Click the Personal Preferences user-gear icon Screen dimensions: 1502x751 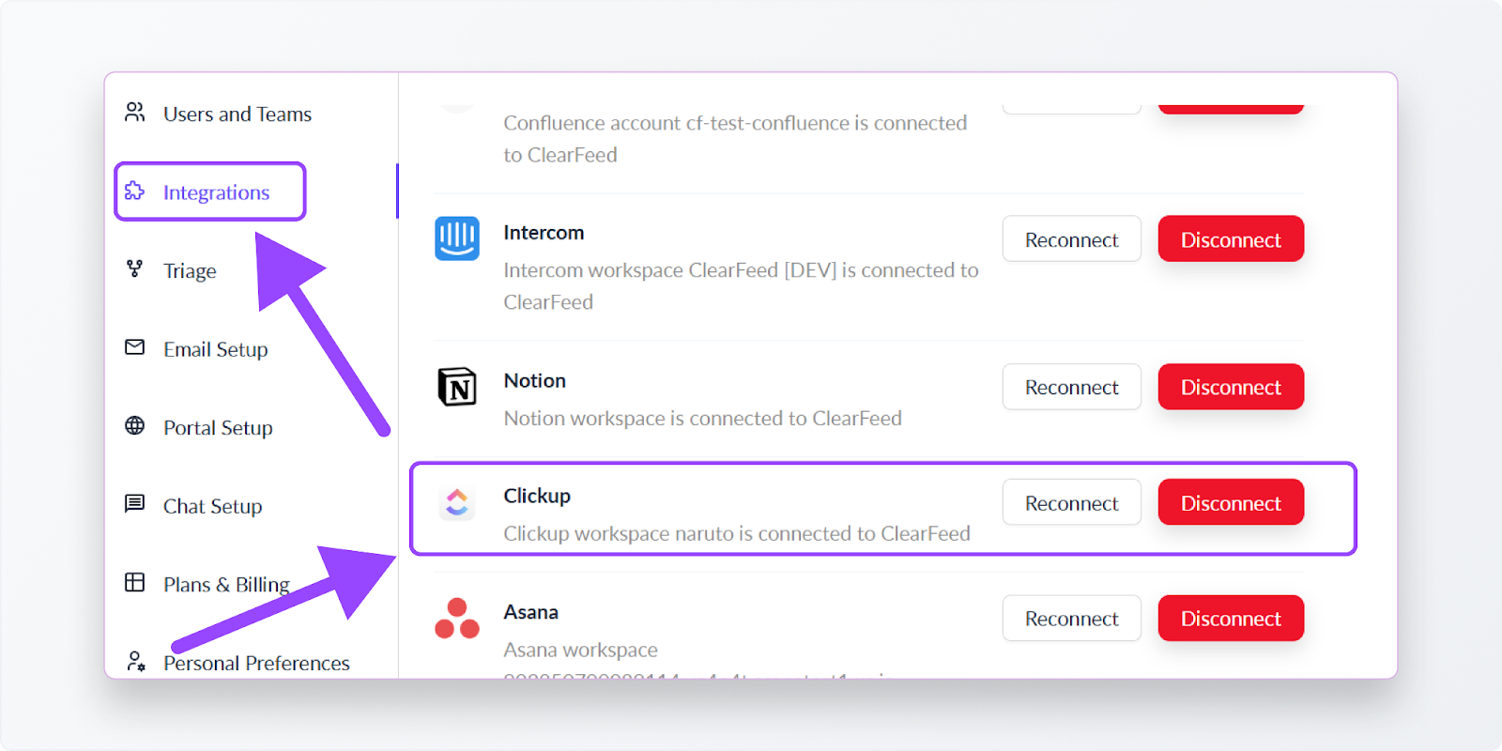[x=136, y=661]
